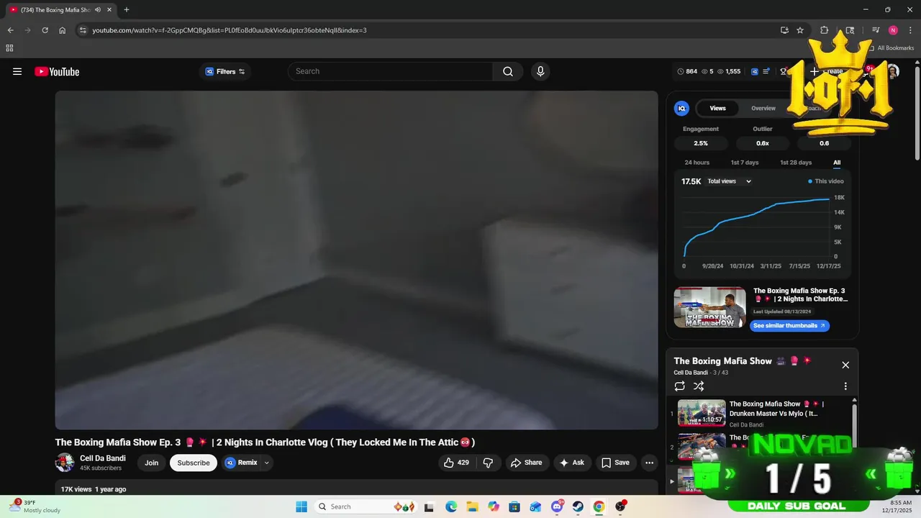Click the video player area

point(357,260)
